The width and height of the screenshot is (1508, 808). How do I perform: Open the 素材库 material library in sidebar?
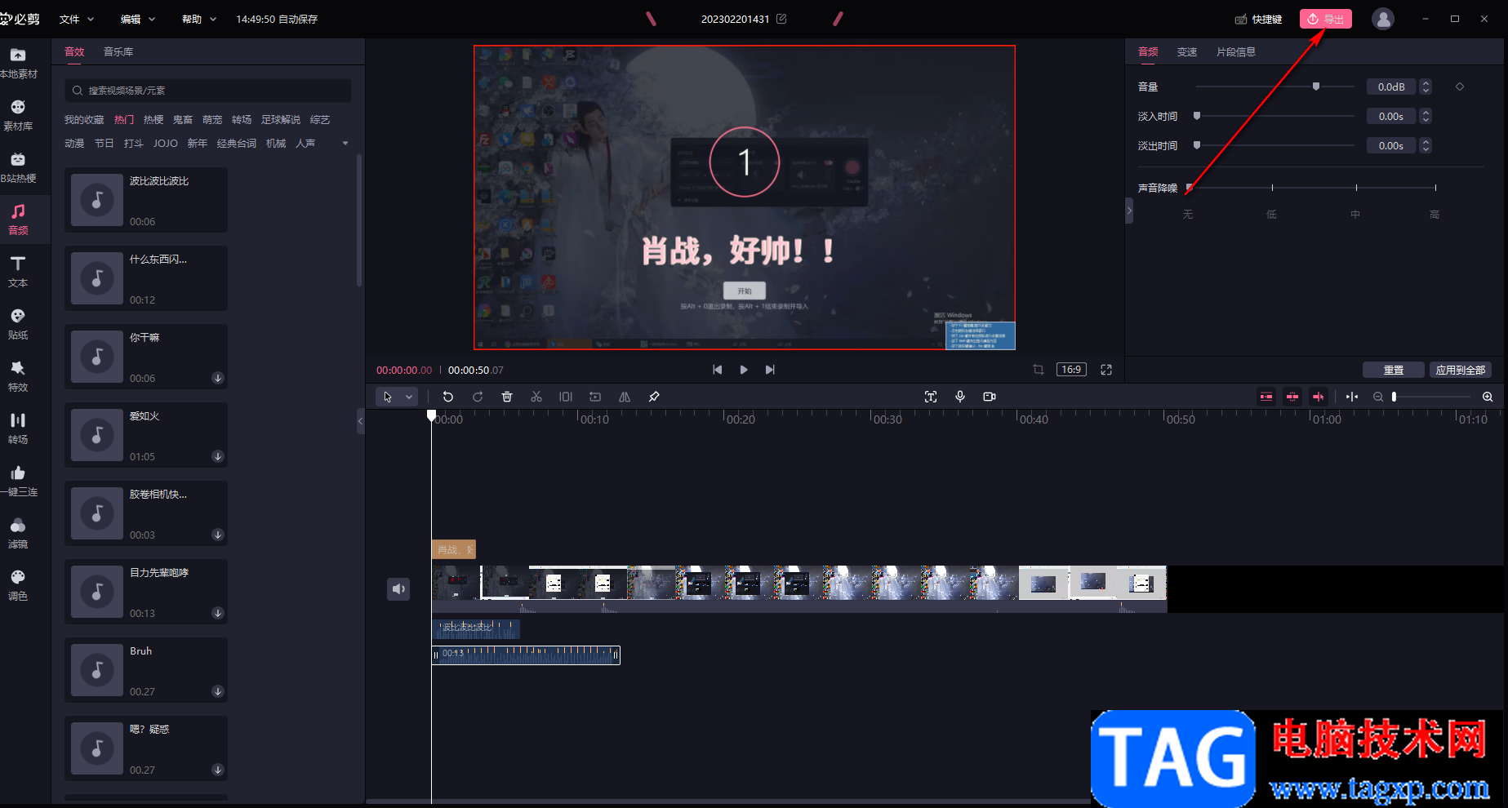click(18, 115)
